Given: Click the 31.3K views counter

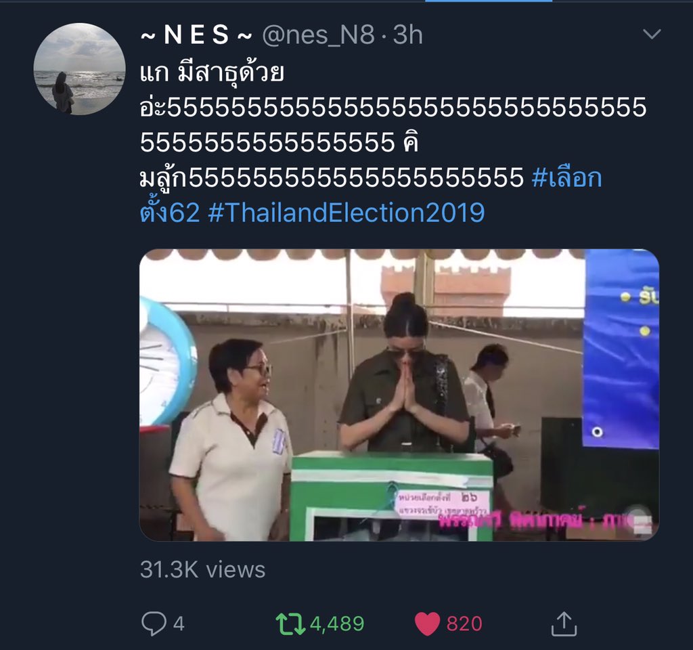Looking at the screenshot, I should [203, 569].
